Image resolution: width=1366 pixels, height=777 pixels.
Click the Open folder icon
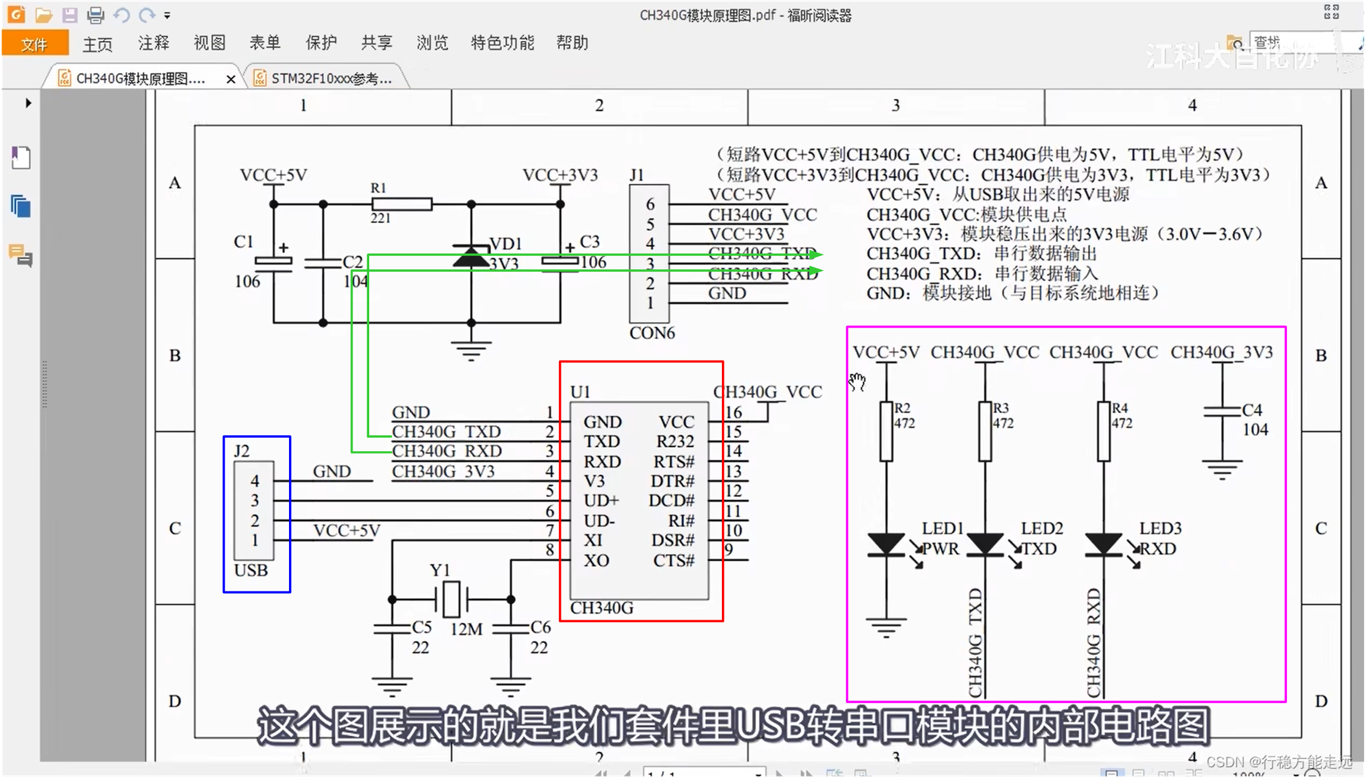(x=43, y=15)
